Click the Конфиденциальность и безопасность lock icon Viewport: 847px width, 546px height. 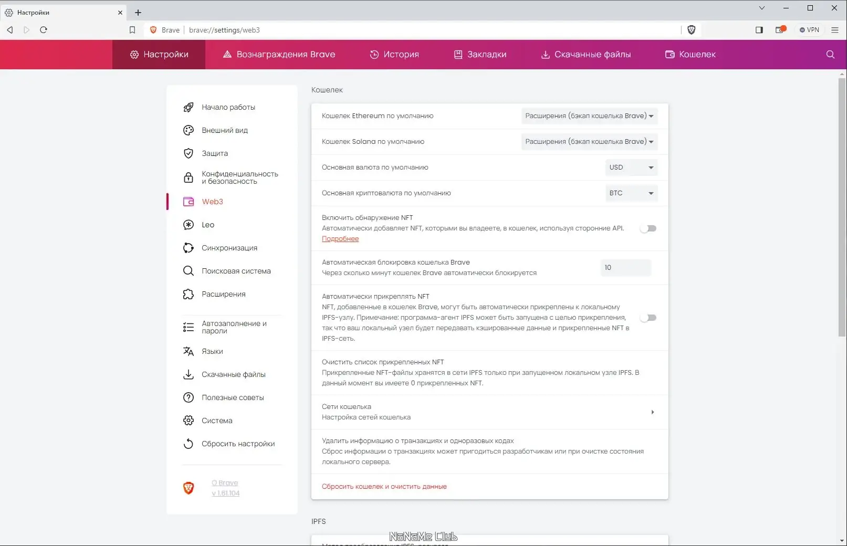tap(189, 177)
